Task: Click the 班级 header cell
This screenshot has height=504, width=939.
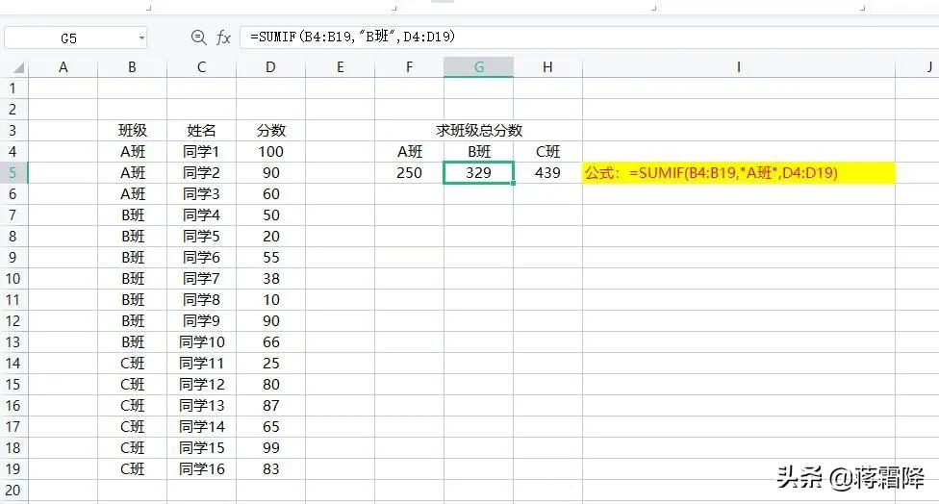Action: [x=133, y=131]
